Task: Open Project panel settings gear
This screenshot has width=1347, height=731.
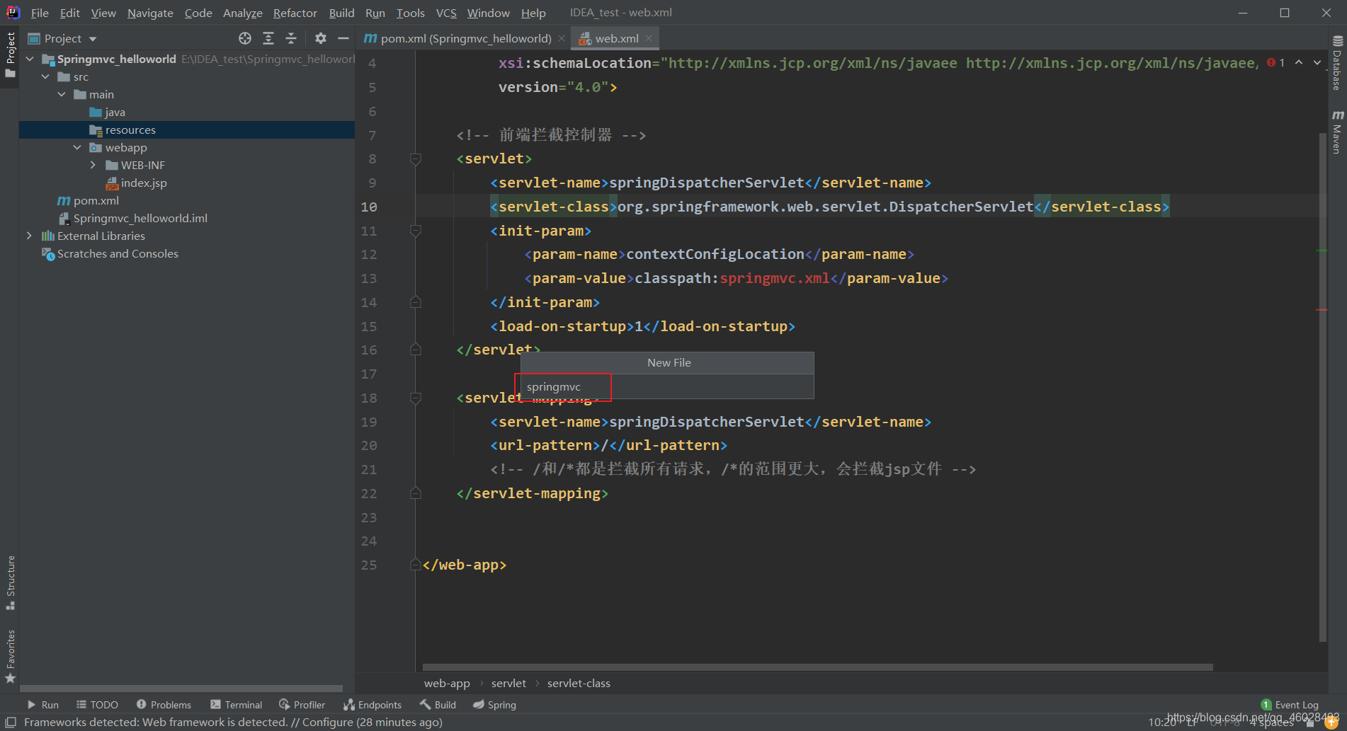Action: pyautogui.click(x=321, y=38)
